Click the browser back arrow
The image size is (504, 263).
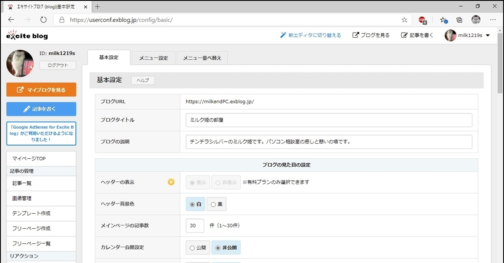point(11,20)
